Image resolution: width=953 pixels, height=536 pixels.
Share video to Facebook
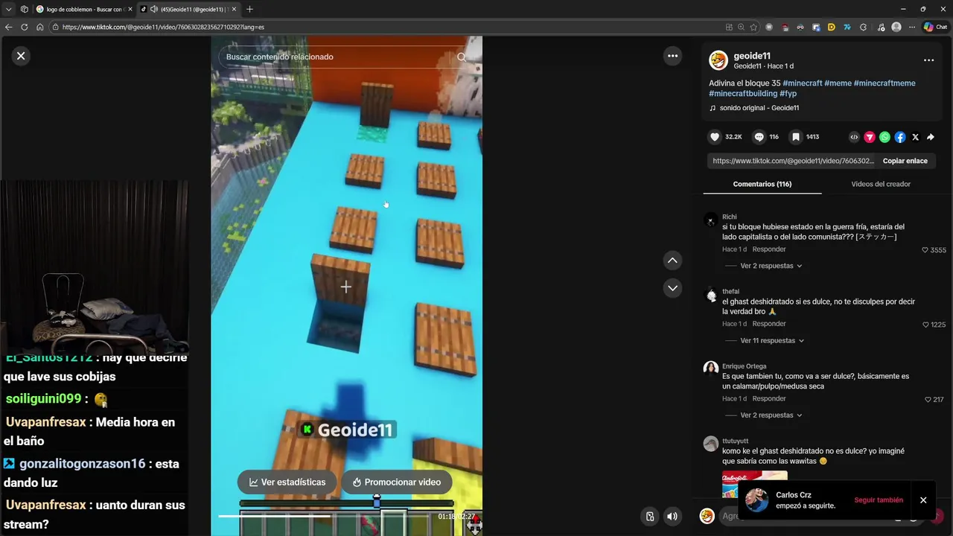pyautogui.click(x=900, y=137)
